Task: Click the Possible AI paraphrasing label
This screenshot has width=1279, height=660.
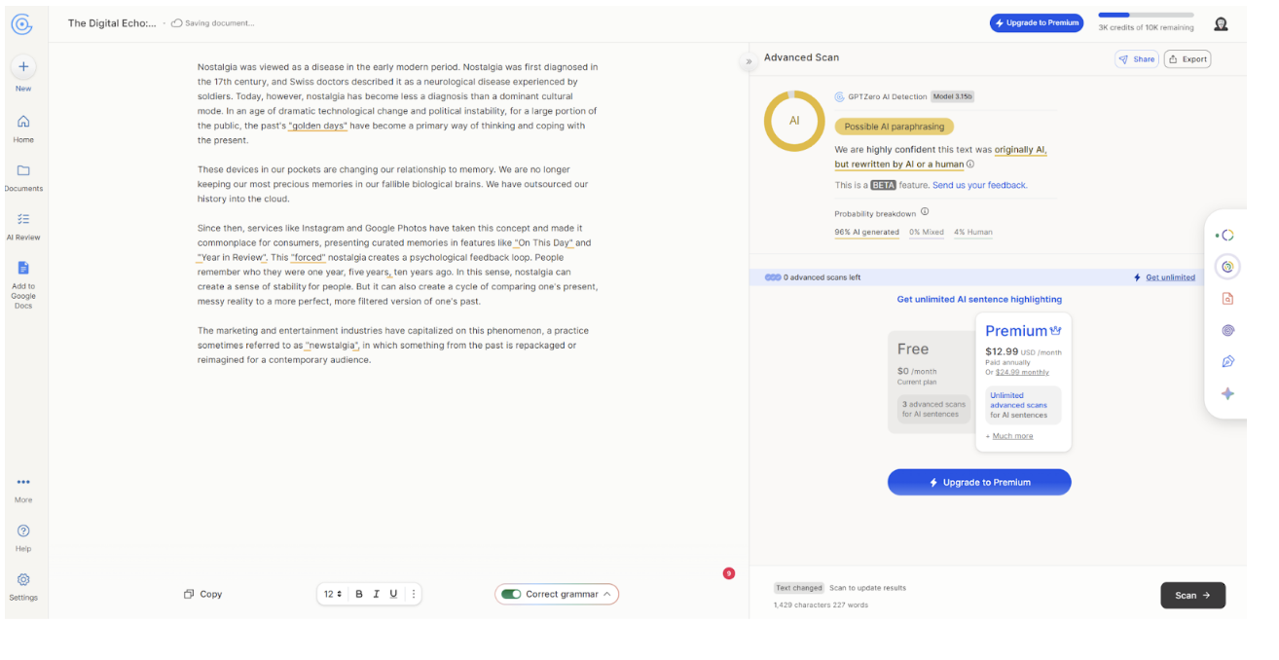Action: pyautogui.click(x=894, y=127)
